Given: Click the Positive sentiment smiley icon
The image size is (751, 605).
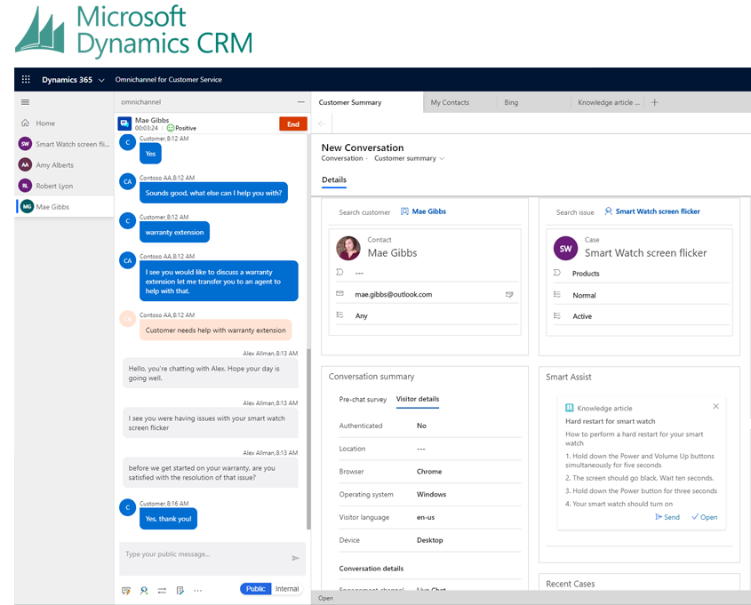Looking at the screenshot, I should (171, 128).
